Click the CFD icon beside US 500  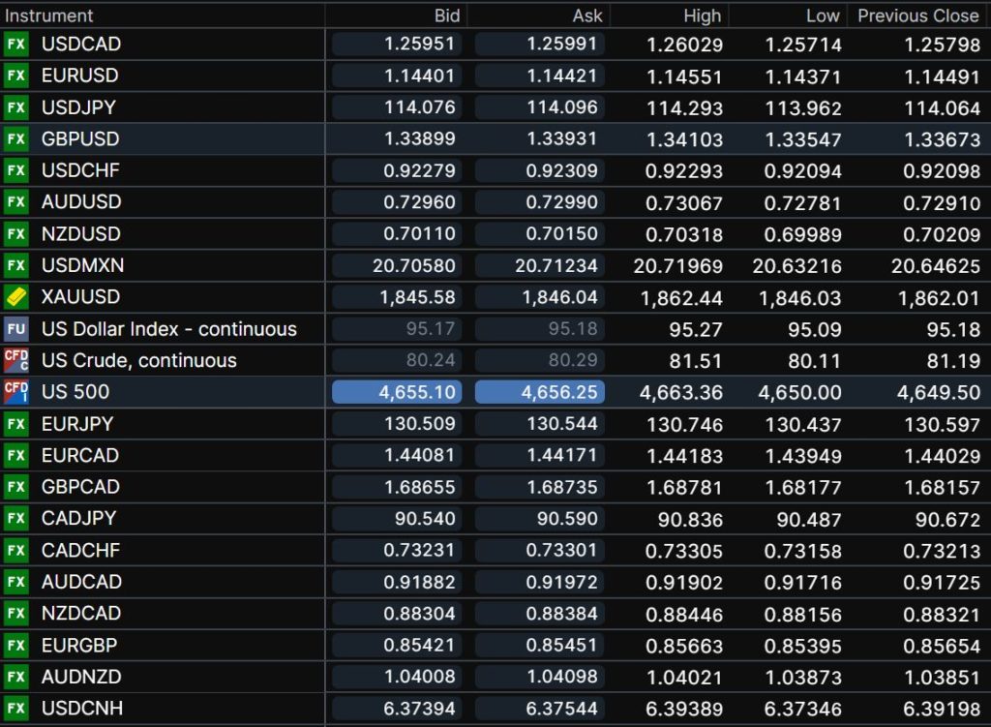point(15,392)
